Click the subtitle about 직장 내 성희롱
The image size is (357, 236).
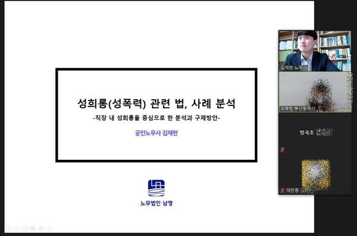(156, 118)
